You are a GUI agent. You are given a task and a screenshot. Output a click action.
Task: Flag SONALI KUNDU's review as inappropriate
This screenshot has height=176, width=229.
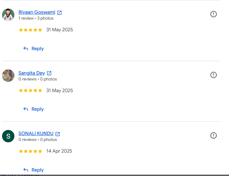tap(213, 135)
